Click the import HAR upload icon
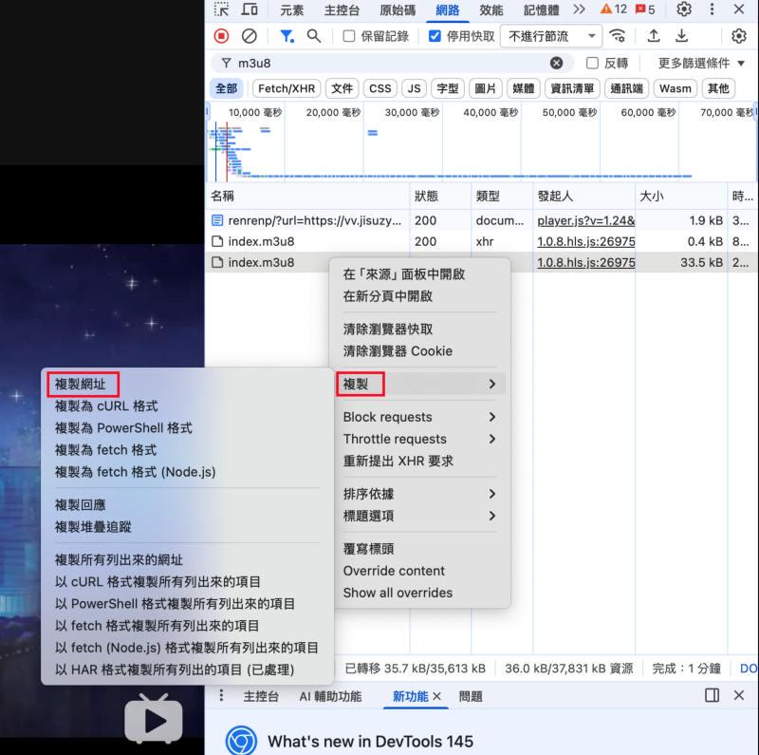Viewport: 759px width, 755px height. 654,36
